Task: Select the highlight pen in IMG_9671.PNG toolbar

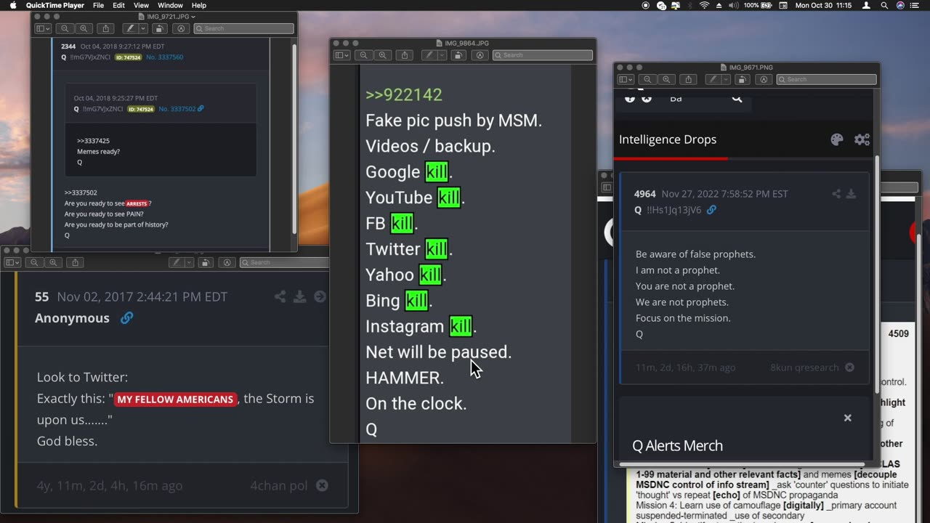Action: (x=713, y=79)
